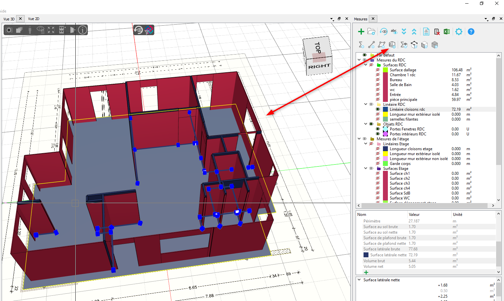Open the Mesures panel dropdown arrow
This screenshot has height=301, width=504.
486,19
